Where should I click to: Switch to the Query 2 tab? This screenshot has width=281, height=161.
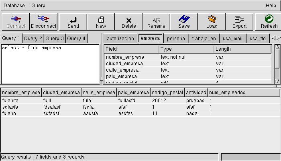tap(33, 39)
